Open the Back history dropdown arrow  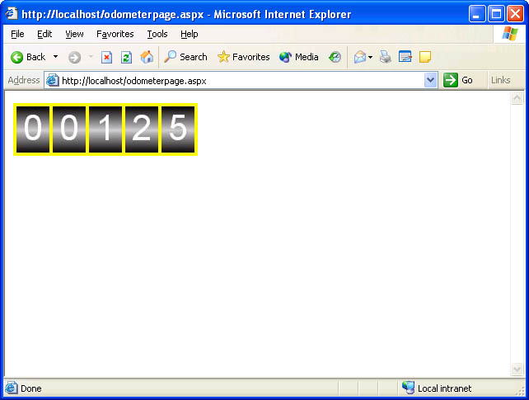(56, 57)
